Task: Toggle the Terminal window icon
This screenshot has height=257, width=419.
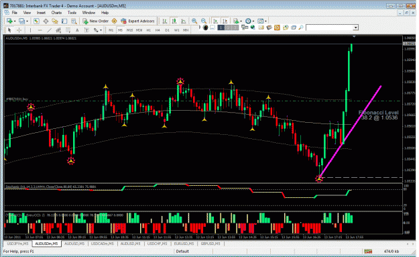Action: [x=64, y=21]
